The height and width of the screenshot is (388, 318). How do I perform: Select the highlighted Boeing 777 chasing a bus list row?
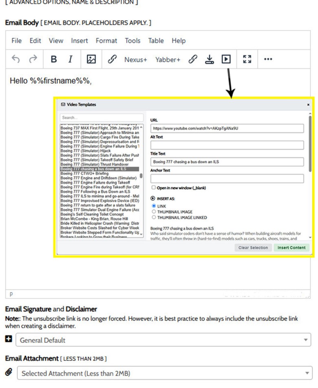(x=99, y=169)
